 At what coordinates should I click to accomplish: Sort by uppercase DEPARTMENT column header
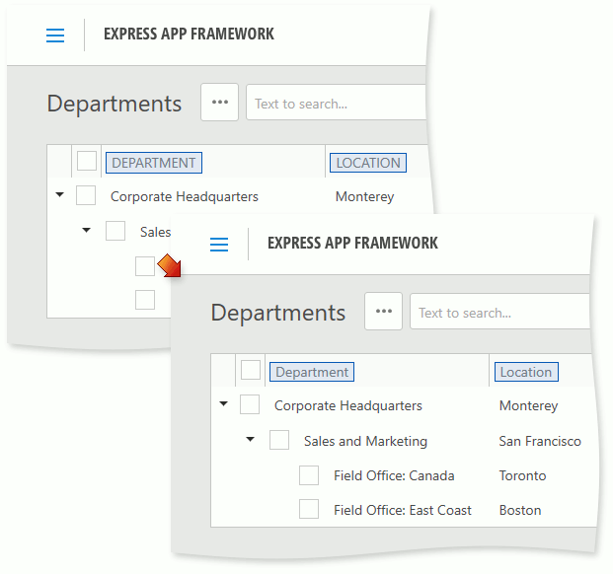pyautogui.click(x=154, y=163)
